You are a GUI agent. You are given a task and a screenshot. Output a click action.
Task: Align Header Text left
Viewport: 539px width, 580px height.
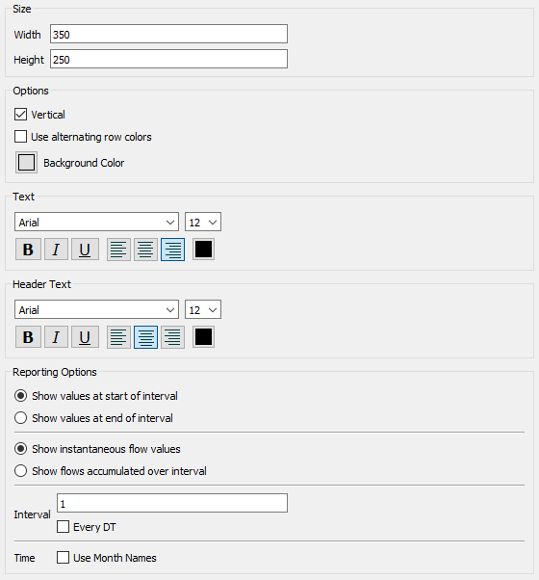coord(118,337)
